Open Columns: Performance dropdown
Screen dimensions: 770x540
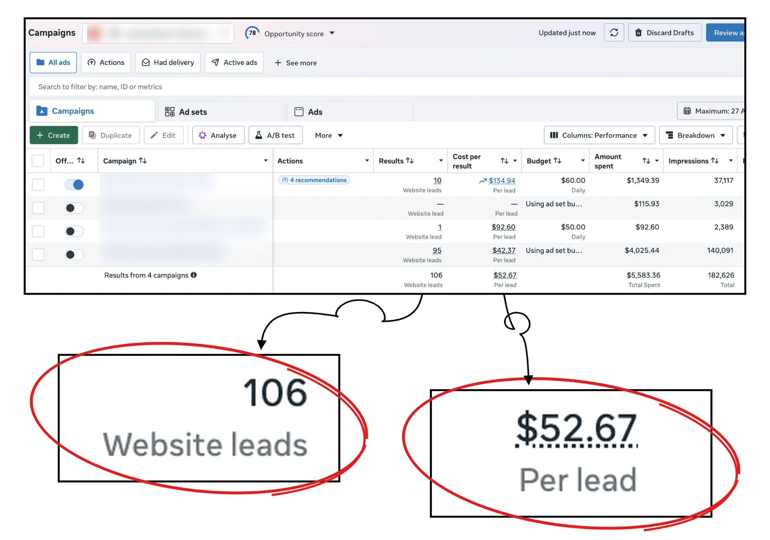tap(599, 135)
